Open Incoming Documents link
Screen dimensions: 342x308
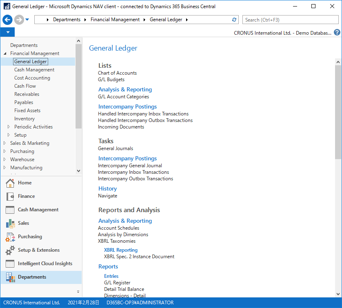click(x=121, y=127)
